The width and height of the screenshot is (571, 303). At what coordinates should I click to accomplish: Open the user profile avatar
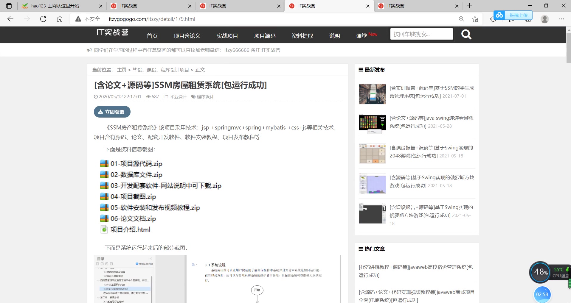545,19
